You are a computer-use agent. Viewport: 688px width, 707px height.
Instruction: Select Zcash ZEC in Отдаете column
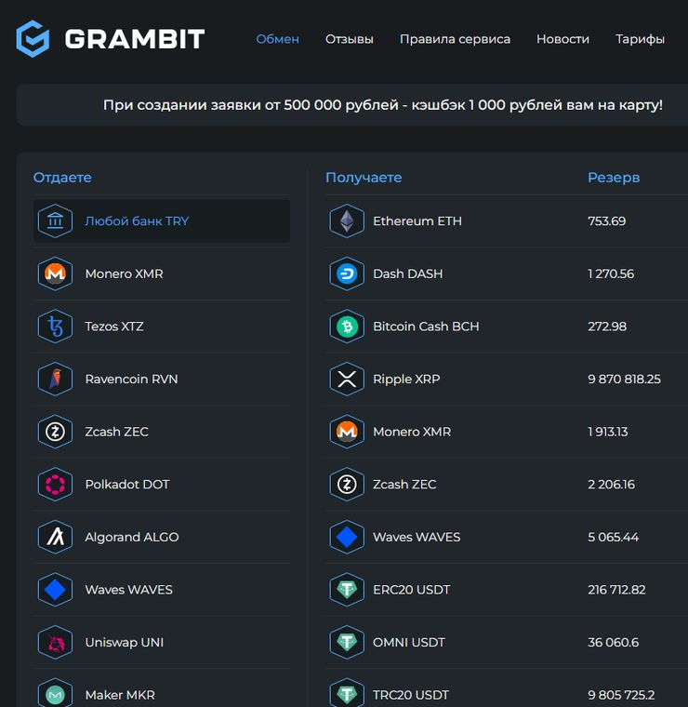pyautogui.click(x=162, y=432)
